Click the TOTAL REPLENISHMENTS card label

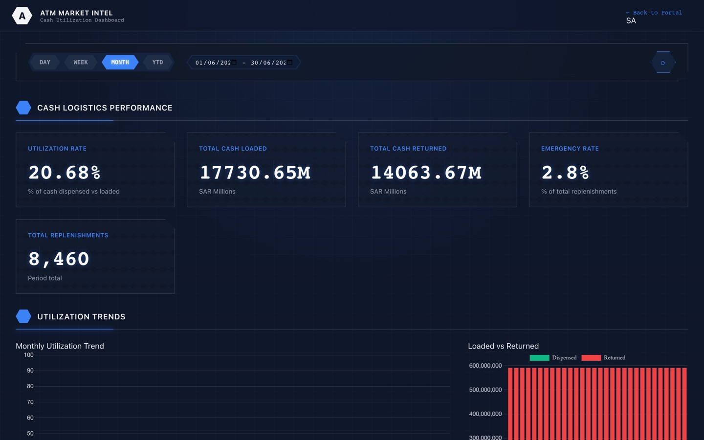coord(68,235)
